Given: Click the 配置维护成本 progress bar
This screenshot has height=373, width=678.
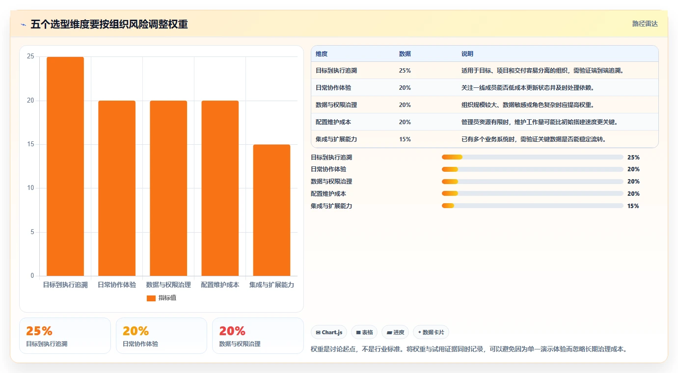Looking at the screenshot, I should click(533, 194).
